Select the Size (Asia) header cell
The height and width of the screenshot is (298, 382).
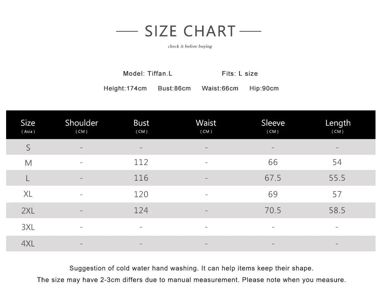pos(28,125)
